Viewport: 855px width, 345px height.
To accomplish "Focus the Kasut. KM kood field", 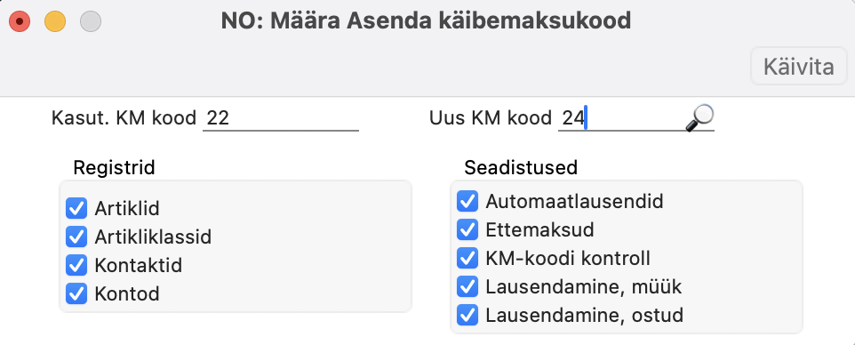I will (x=280, y=118).
